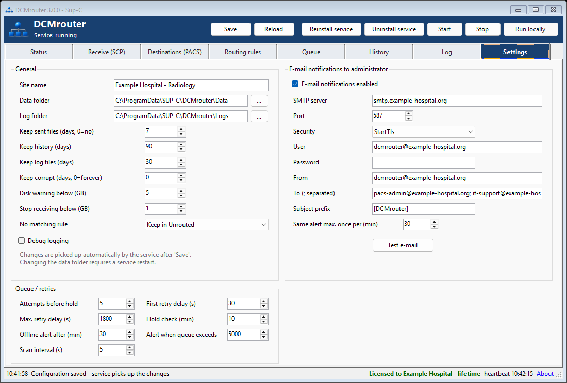Decrease Keep history days

coord(181,149)
